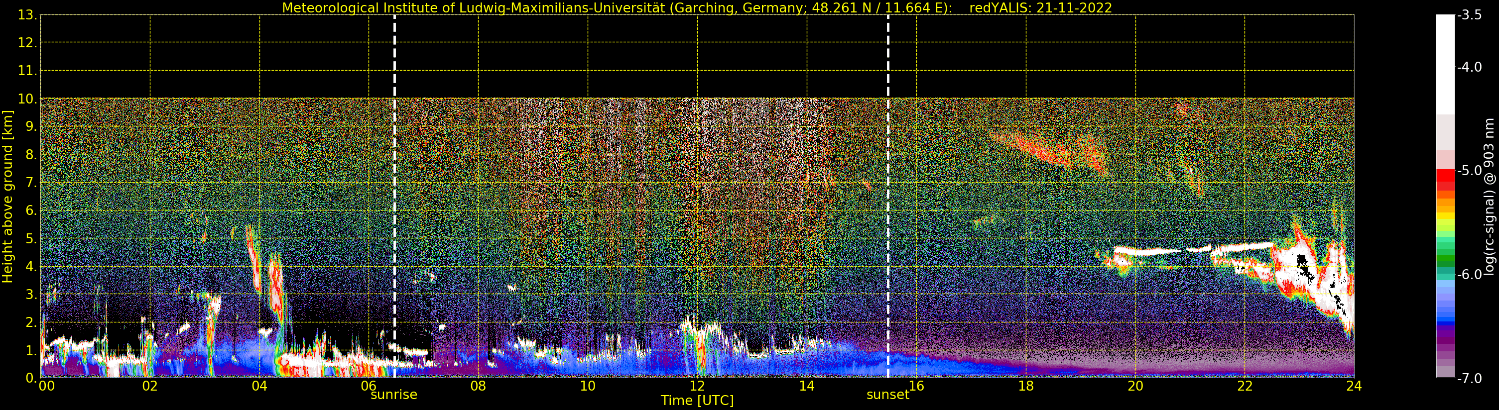This screenshot has width=1499, height=410.
Task: Click the height tick label '3.'
Action: [31, 294]
